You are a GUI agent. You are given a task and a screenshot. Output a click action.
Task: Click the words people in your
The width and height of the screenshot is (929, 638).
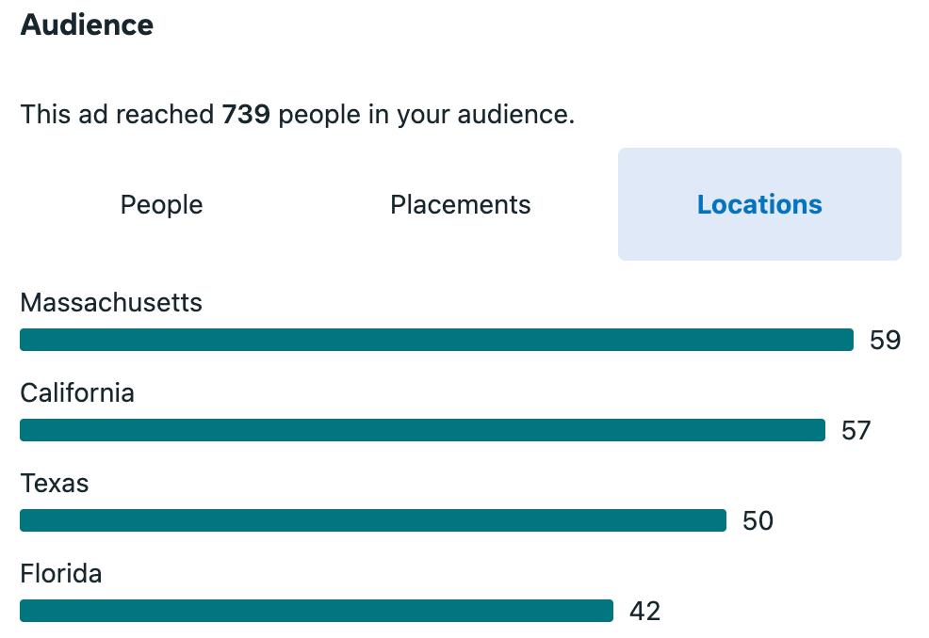tap(365, 115)
